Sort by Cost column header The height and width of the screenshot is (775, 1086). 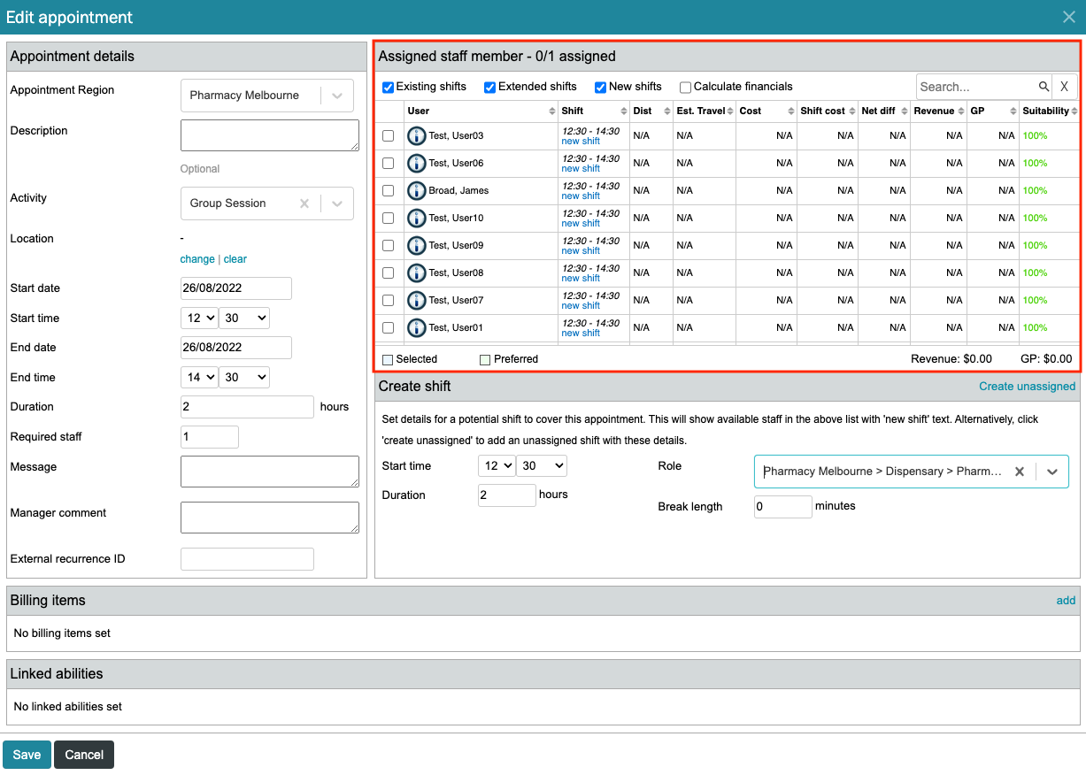tap(766, 111)
